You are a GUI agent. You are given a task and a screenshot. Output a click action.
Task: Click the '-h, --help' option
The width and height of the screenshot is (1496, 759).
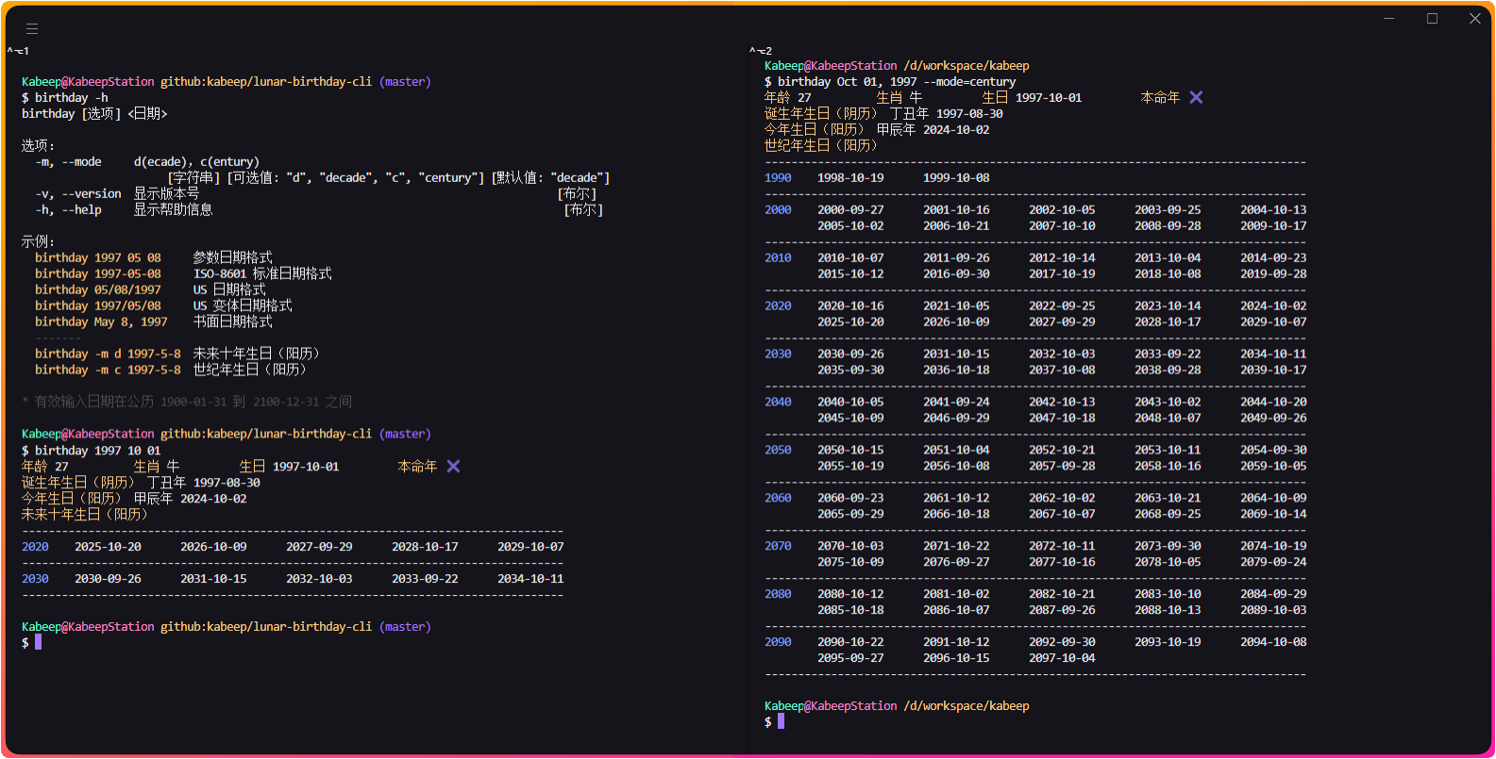click(x=68, y=210)
